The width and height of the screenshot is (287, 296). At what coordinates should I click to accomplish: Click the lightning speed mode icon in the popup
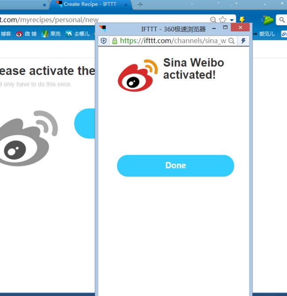pyautogui.click(x=243, y=41)
